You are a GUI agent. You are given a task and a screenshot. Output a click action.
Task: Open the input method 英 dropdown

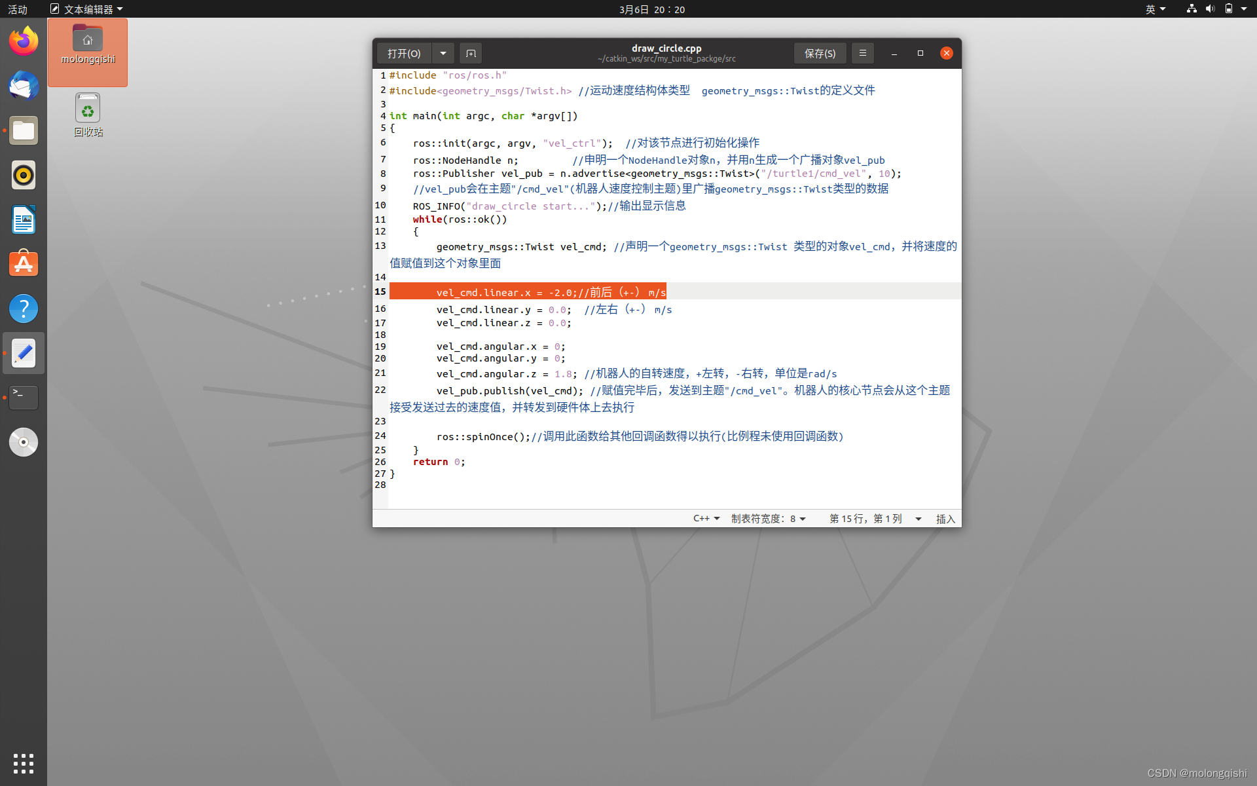pyautogui.click(x=1156, y=9)
